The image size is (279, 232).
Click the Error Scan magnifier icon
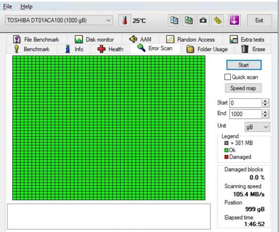point(142,48)
